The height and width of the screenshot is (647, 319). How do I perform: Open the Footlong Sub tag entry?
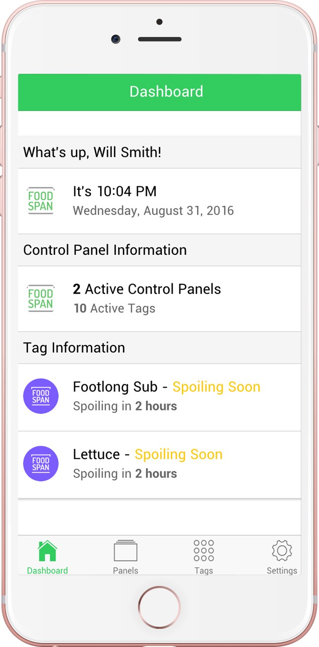click(159, 396)
